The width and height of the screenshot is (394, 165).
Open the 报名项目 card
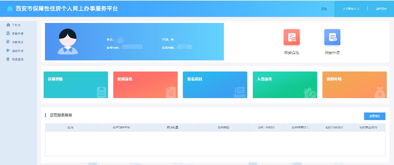(x=215, y=85)
